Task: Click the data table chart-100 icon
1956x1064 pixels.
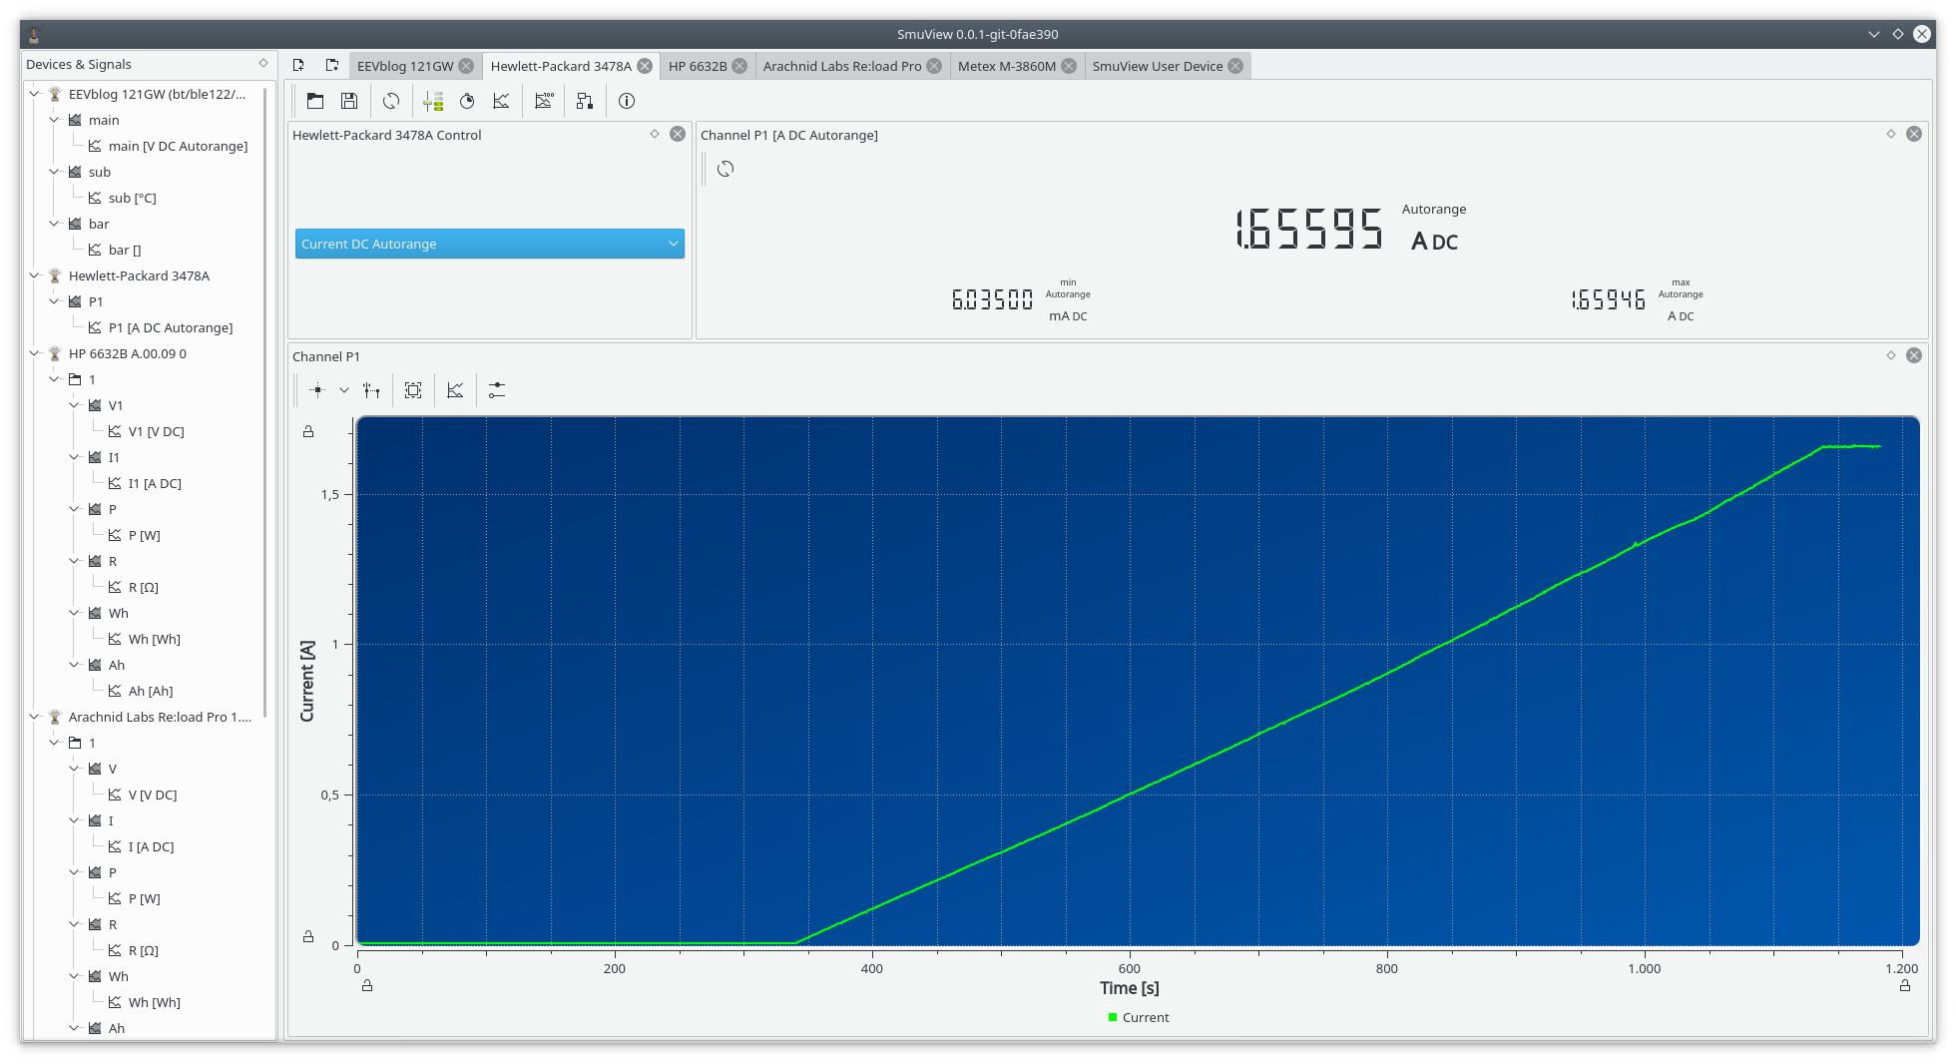Action: coord(544,101)
